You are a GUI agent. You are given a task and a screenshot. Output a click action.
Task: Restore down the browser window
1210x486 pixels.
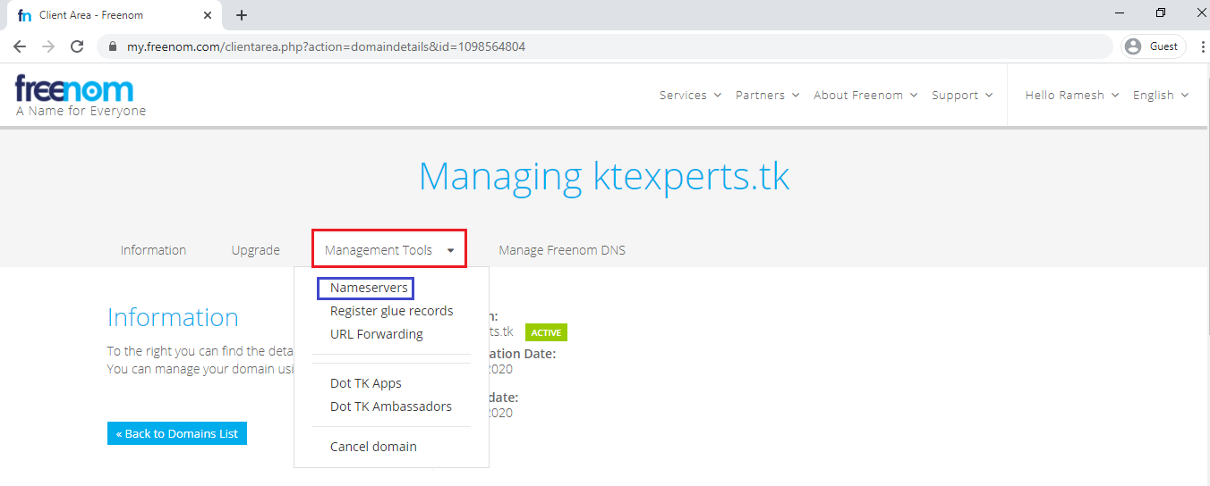click(x=1160, y=13)
